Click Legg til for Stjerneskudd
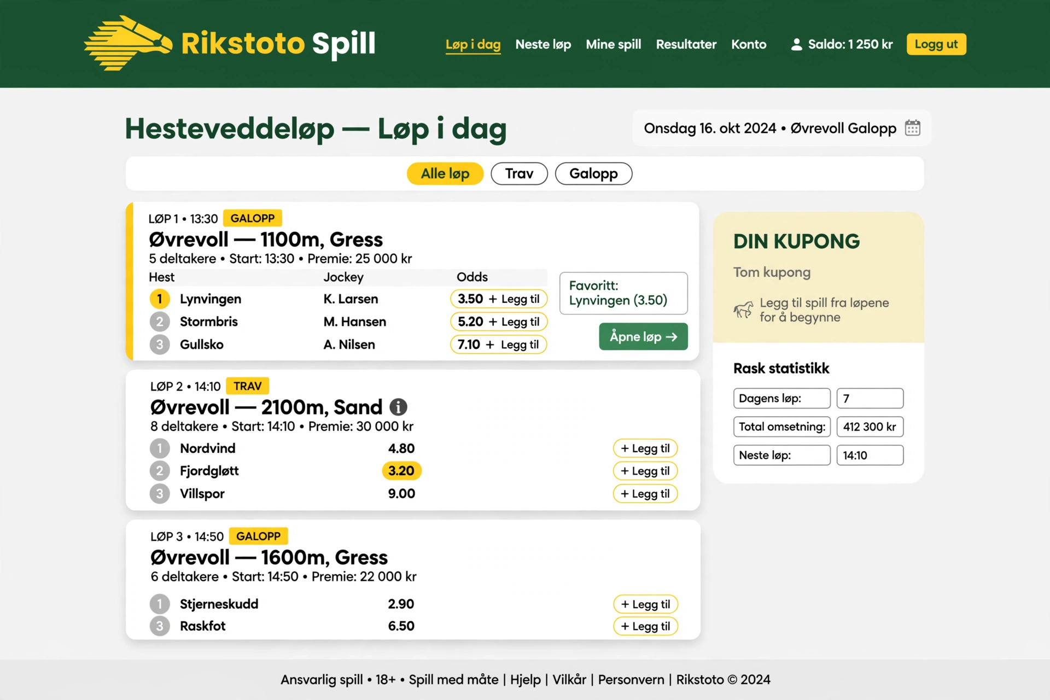Screen dimensions: 1050x700 point(645,604)
